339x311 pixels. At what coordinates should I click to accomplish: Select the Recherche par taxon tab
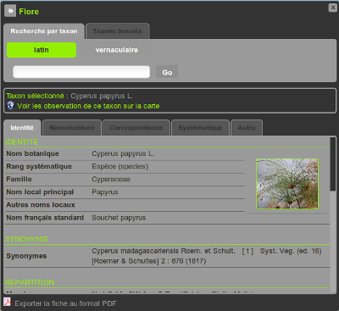(44, 31)
